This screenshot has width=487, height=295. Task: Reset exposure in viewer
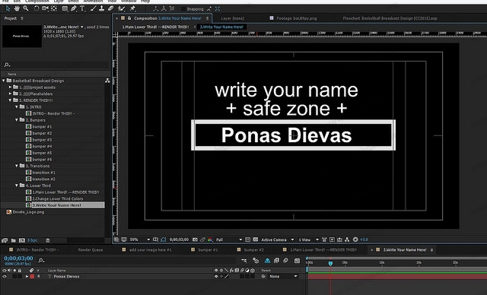pyautogui.click(x=355, y=239)
